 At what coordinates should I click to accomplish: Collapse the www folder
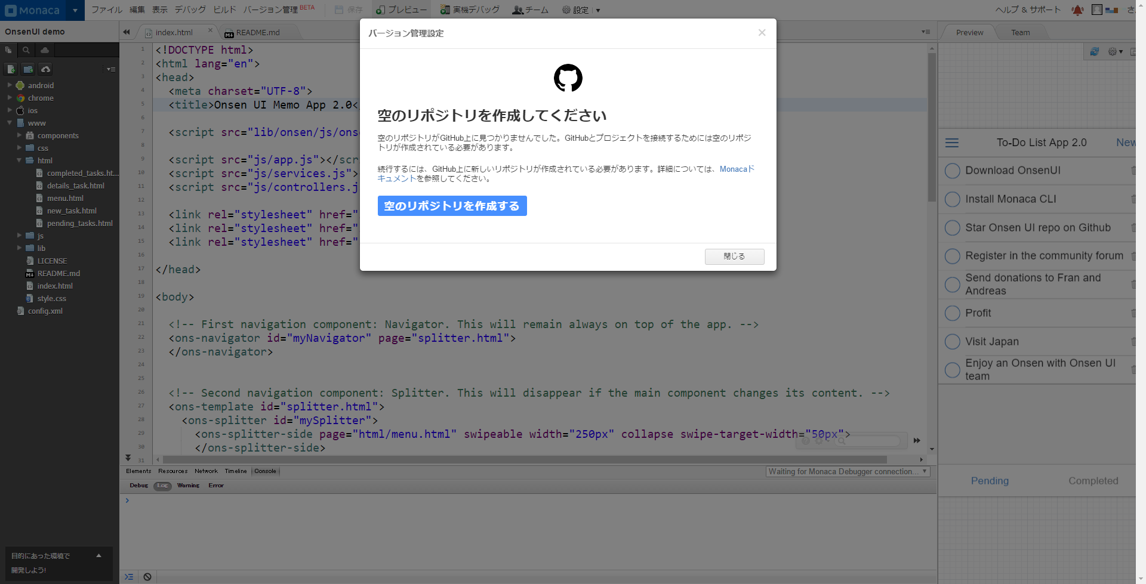click(10, 123)
